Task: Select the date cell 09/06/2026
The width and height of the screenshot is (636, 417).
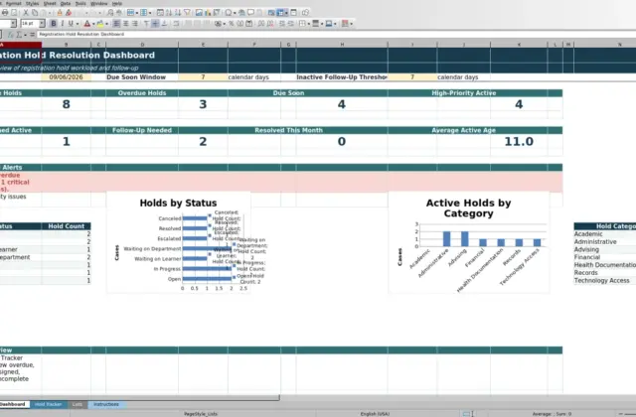Action: click(x=67, y=77)
